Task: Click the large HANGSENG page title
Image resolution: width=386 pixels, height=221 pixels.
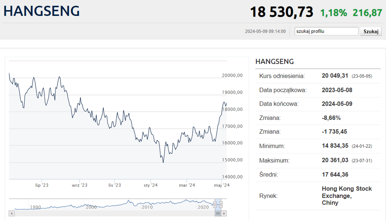Action: click(x=42, y=11)
